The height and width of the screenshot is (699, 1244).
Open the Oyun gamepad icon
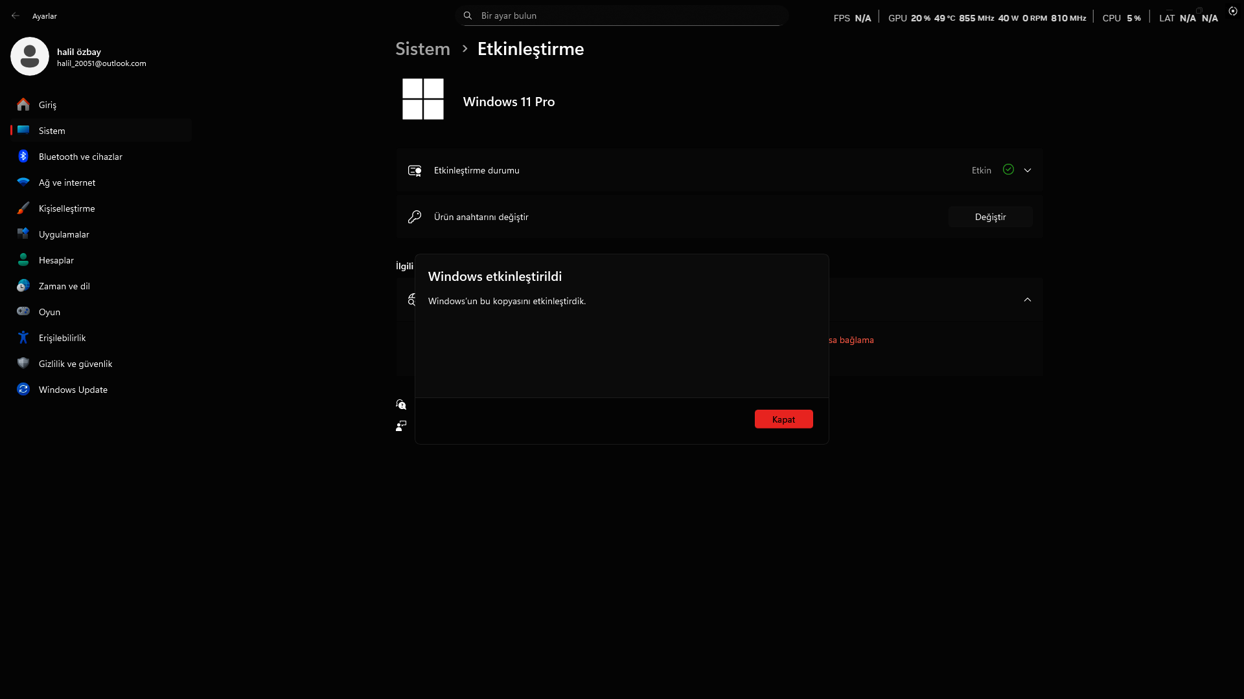23,311
